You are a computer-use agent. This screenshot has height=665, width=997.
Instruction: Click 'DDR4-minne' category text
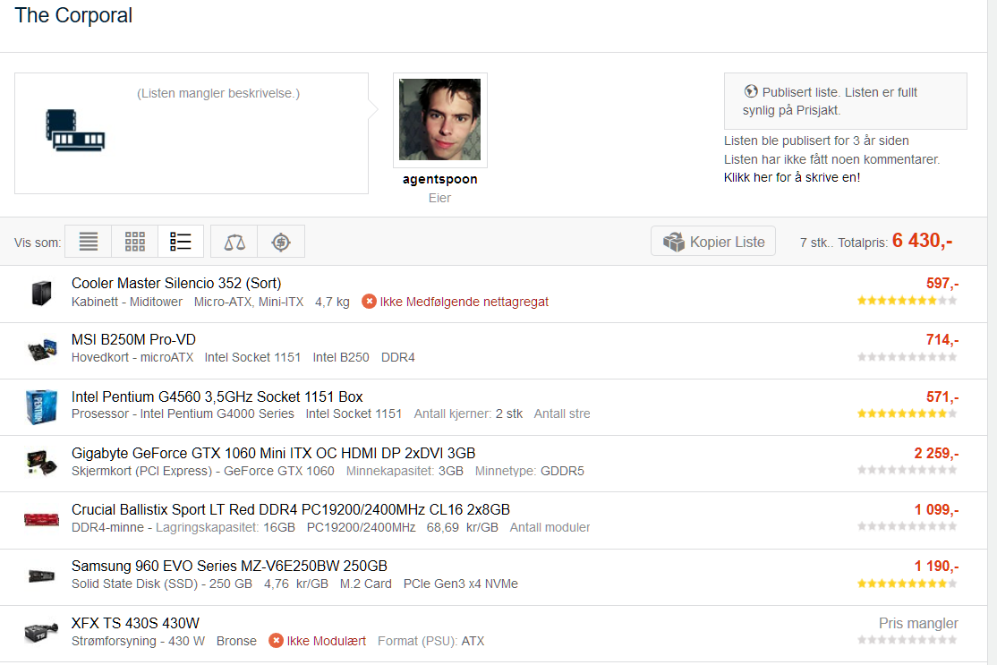coord(107,527)
